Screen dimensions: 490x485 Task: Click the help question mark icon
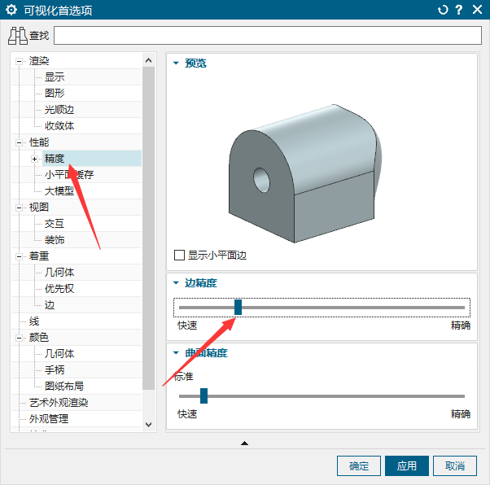[x=459, y=11]
